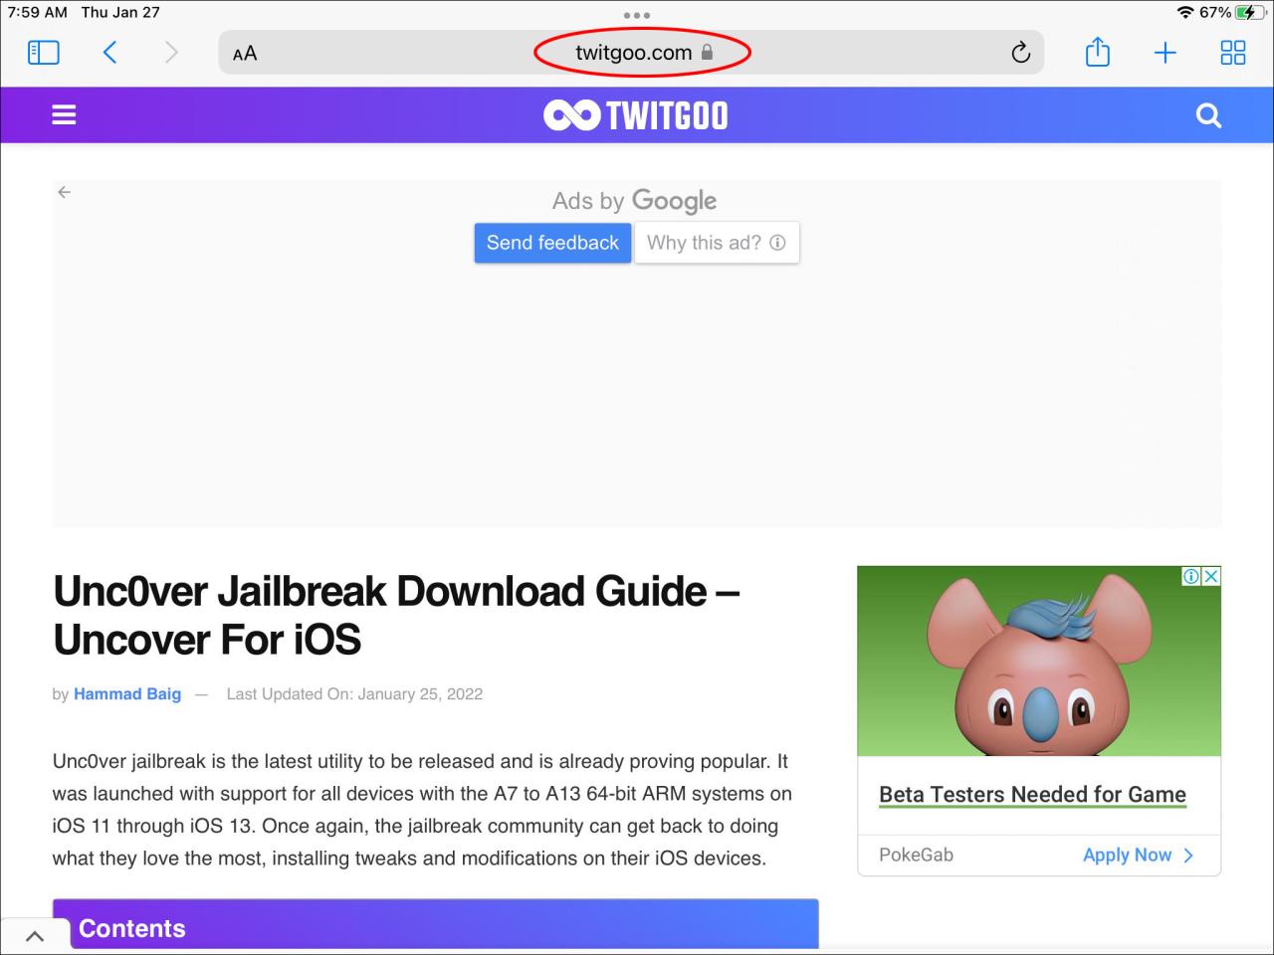
Task: Open the Twitgoo hamburger menu
Action: [64, 115]
